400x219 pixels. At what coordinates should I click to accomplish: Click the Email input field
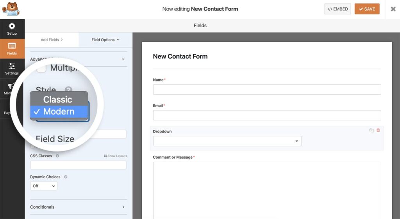pos(267,115)
